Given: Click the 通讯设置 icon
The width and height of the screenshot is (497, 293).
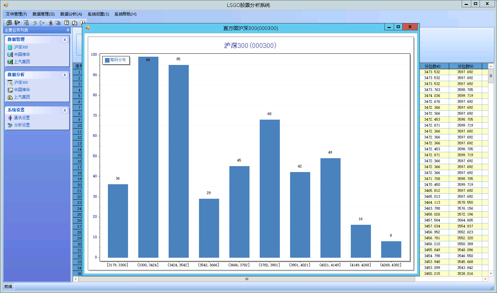Looking at the screenshot, I should (10, 118).
